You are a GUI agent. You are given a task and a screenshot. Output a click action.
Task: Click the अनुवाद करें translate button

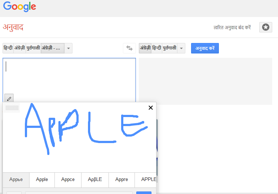point(205,48)
